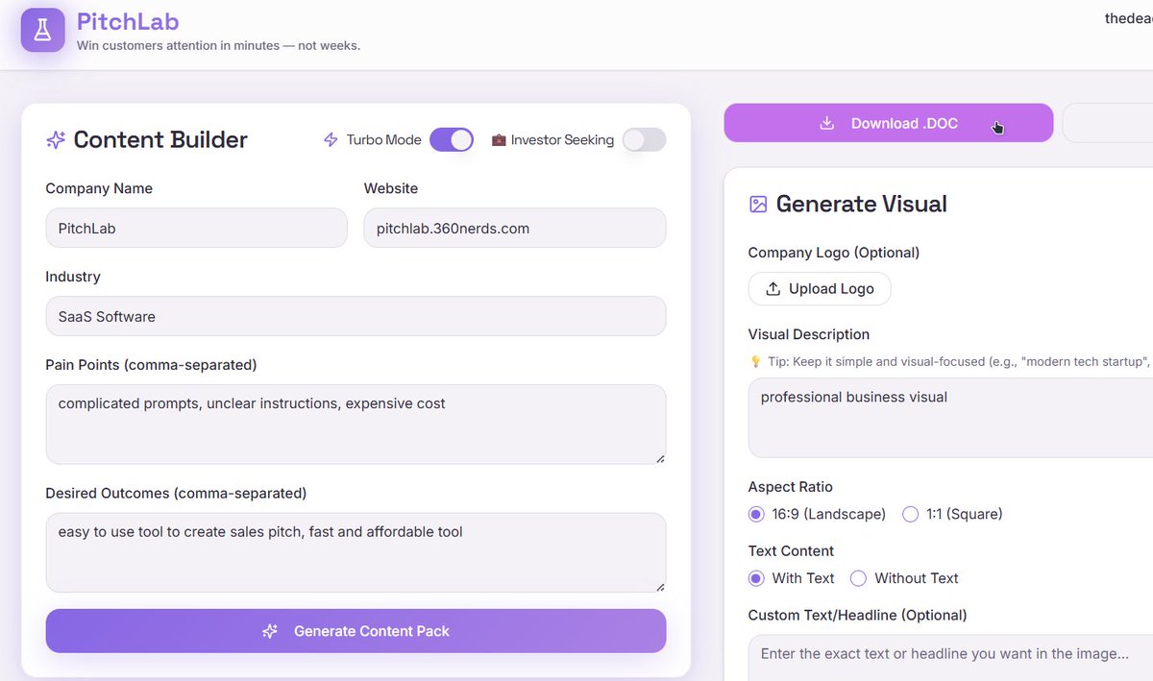Click into the Desired Outcomes text area
Image resolution: width=1153 pixels, height=681 pixels.
pyautogui.click(x=356, y=552)
